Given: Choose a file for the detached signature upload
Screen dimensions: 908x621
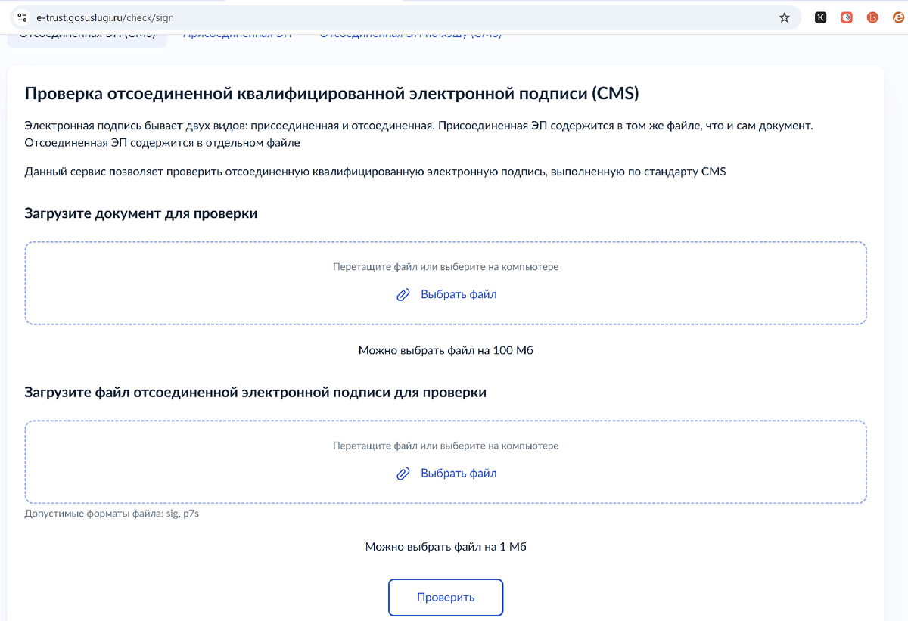Looking at the screenshot, I should pos(447,474).
